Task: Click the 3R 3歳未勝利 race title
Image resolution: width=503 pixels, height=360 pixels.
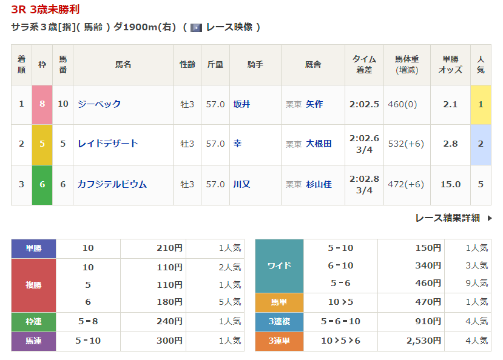Action: click(45, 10)
